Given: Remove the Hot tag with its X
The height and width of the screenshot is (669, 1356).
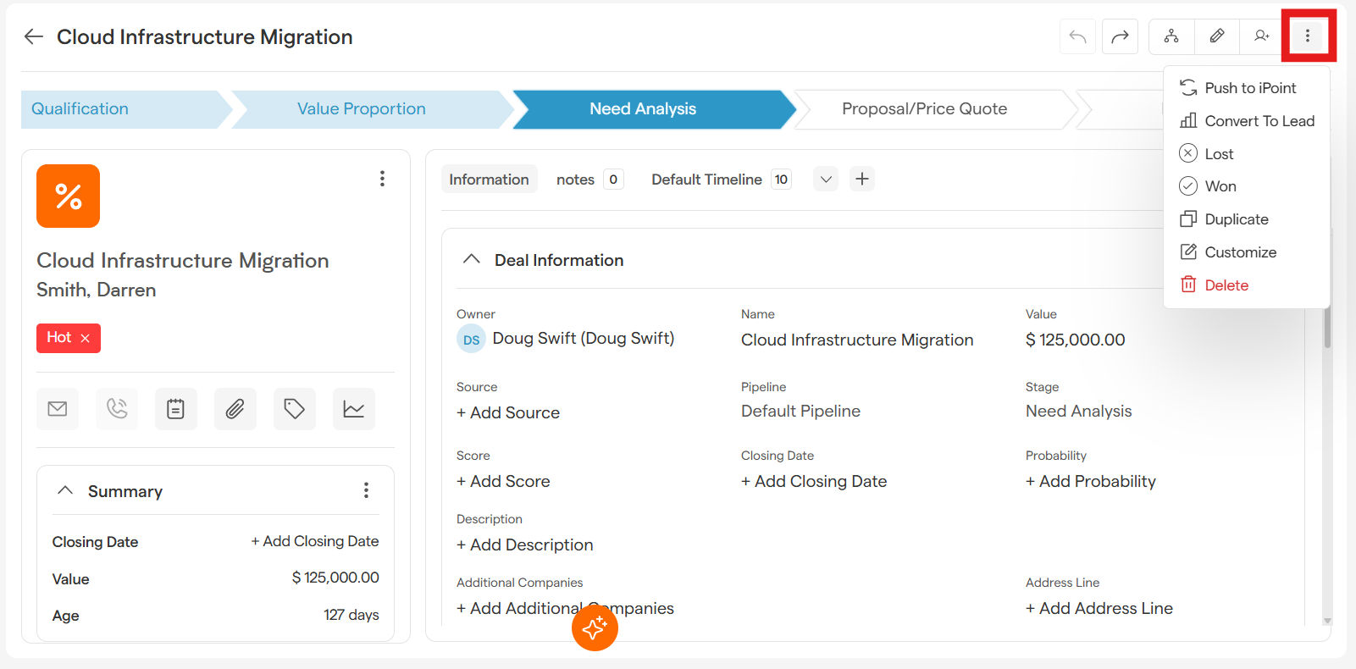Looking at the screenshot, I should 85,338.
